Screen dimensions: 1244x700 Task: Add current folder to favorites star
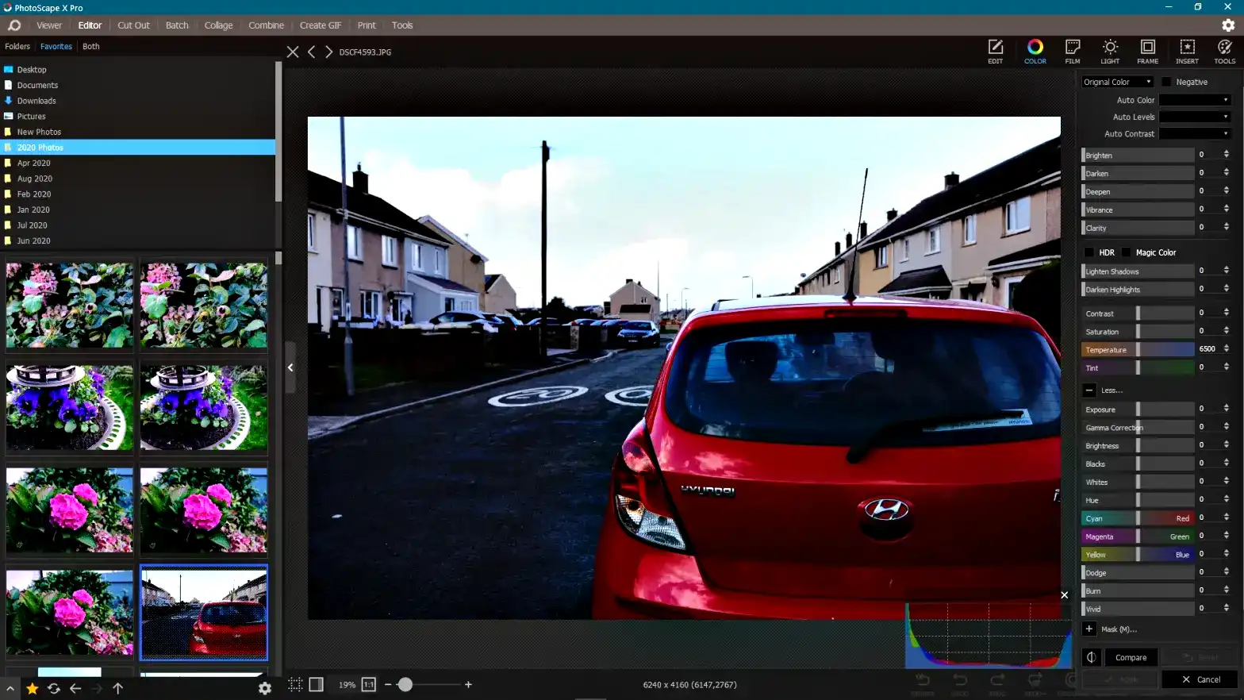click(32, 688)
